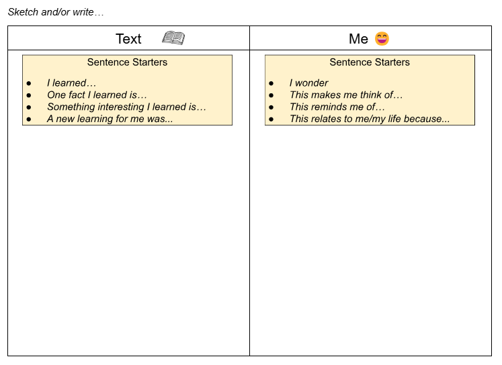Click "This relates to me/my life because..." line
The image size is (502, 365).
(x=370, y=119)
